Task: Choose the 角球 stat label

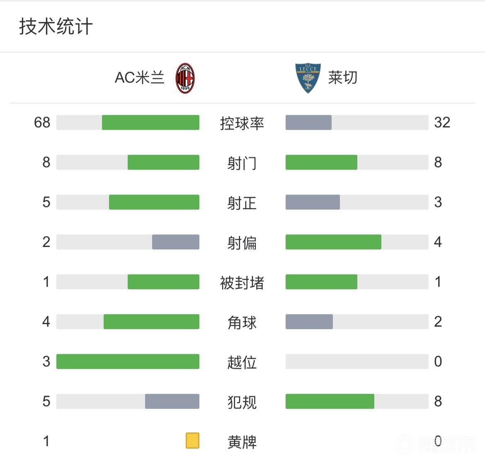Action: click(x=242, y=322)
